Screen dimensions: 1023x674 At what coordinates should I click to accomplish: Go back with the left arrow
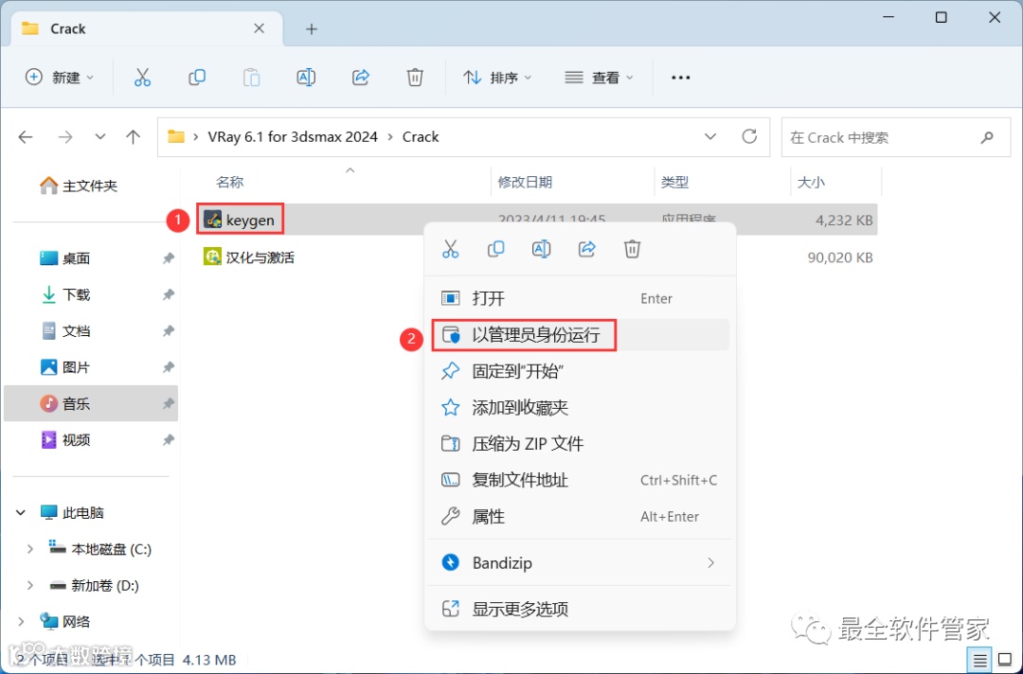(x=26, y=137)
